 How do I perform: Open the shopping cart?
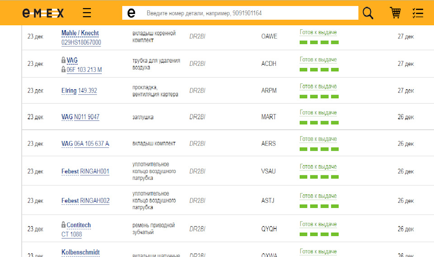tap(395, 13)
